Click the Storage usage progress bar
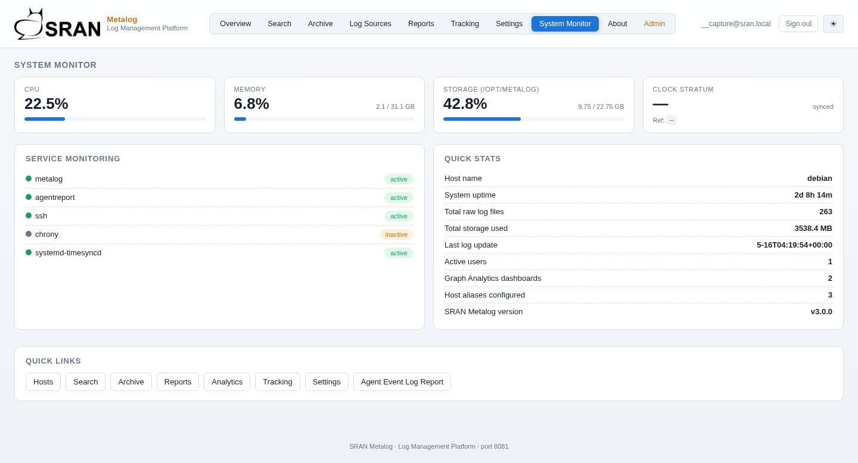858x463 pixels. point(534,119)
